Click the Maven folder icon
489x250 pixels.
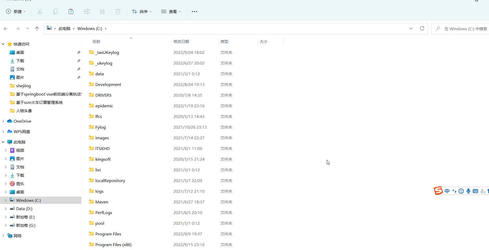pyautogui.click(x=91, y=202)
